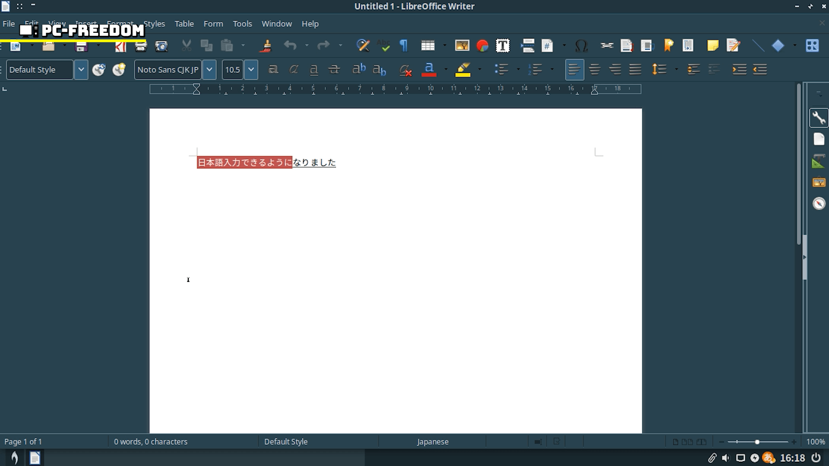Open the Navigator compass in sidebar
Screen dimensions: 829x466
tap(819, 203)
